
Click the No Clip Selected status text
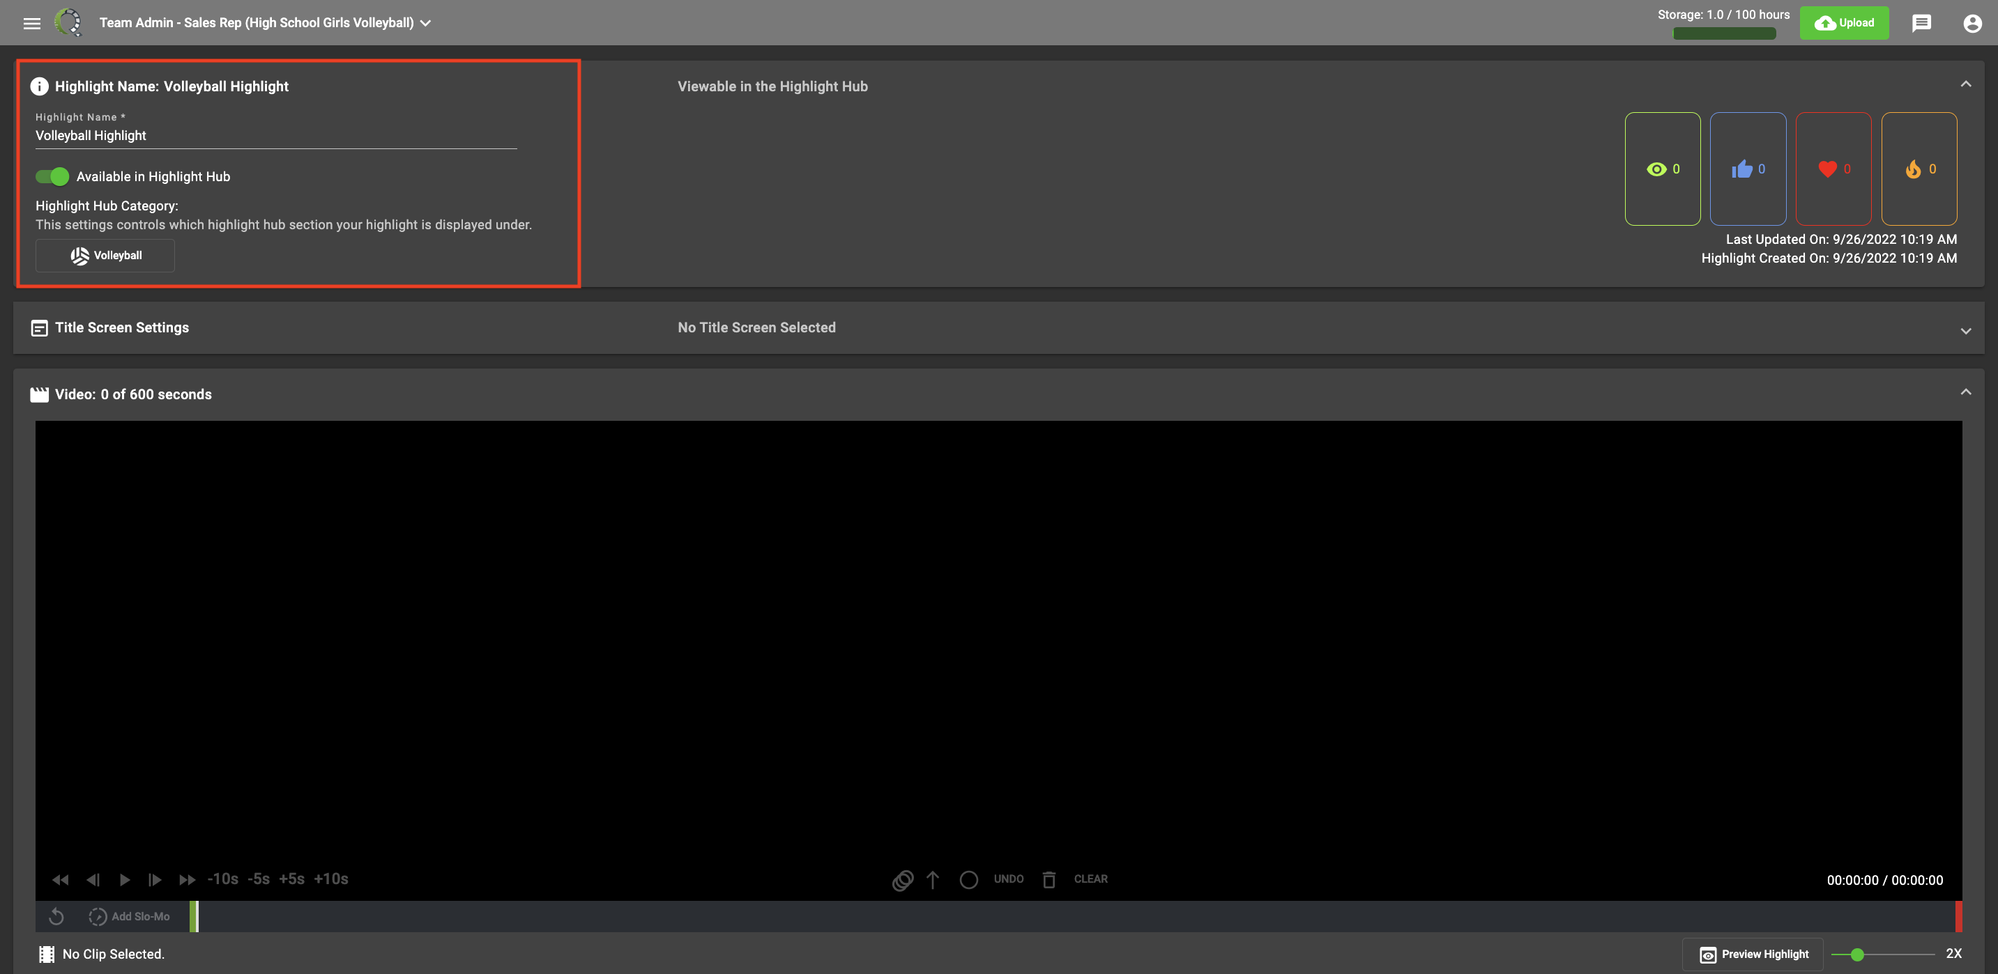point(113,954)
